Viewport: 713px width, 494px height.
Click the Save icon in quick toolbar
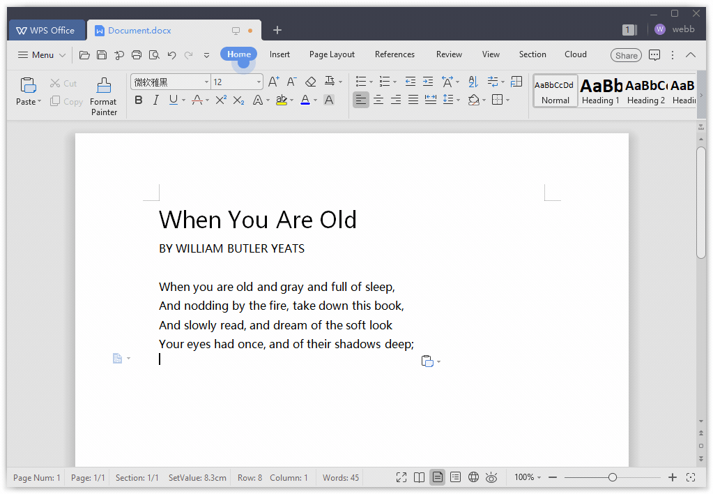(x=102, y=54)
